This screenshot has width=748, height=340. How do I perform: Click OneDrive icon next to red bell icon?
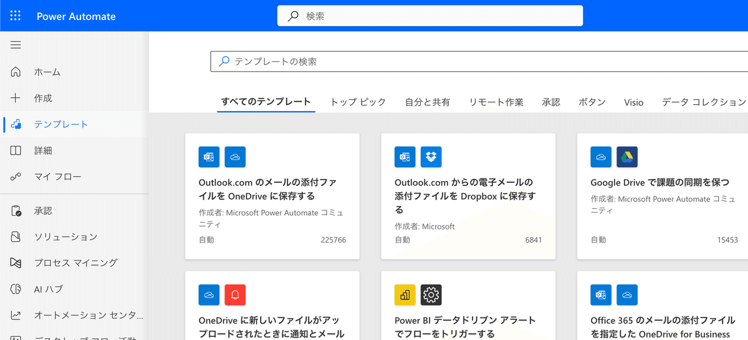click(x=209, y=295)
